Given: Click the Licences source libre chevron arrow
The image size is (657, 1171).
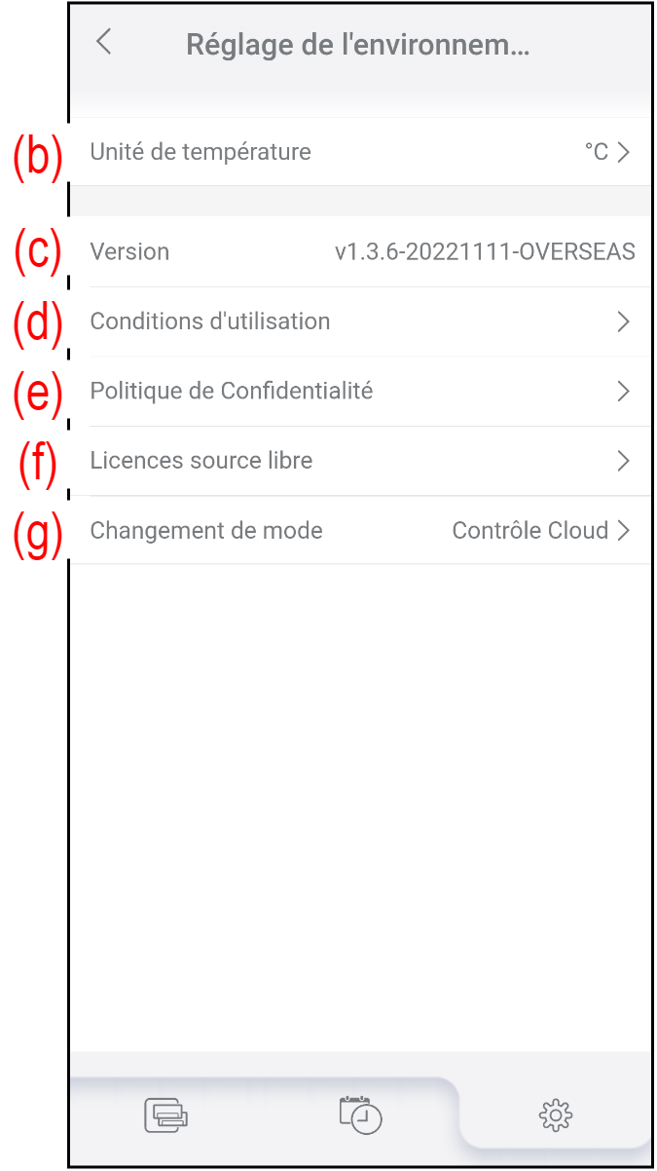Looking at the screenshot, I should 624,461.
